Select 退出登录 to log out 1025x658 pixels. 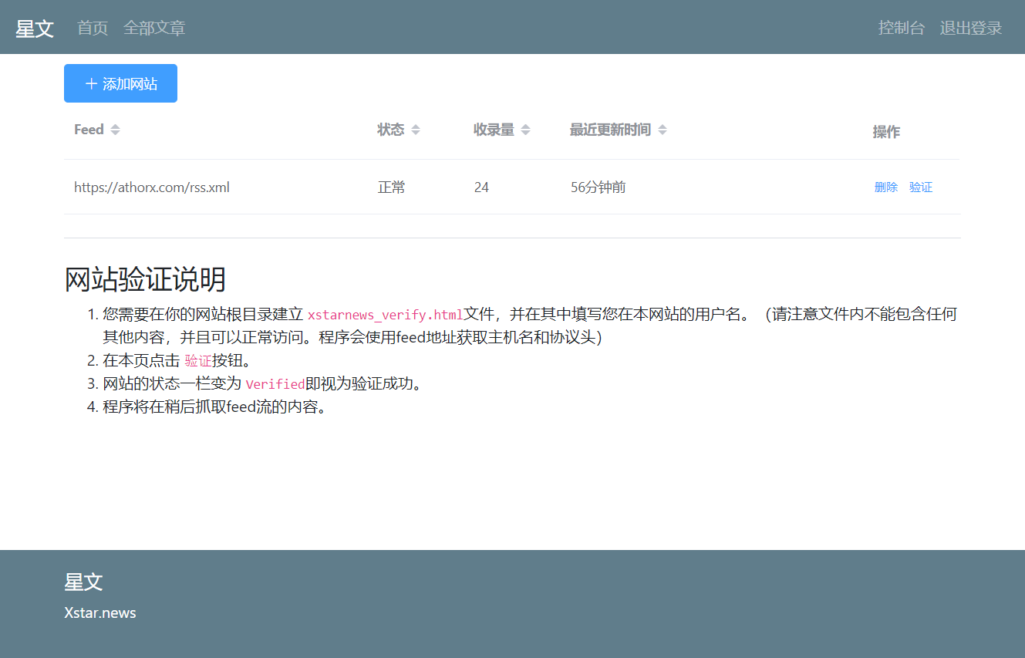pyautogui.click(x=970, y=28)
